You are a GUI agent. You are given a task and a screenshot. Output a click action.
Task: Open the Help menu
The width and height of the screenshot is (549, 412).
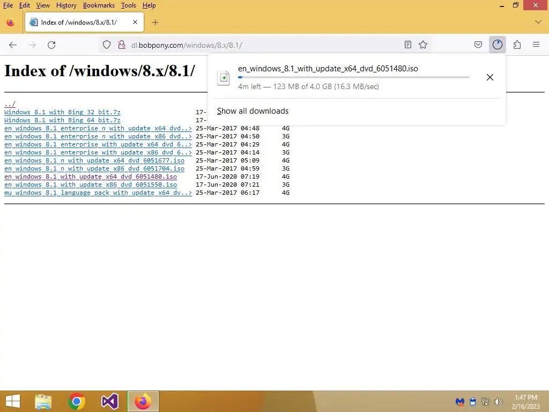[x=149, y=5]
